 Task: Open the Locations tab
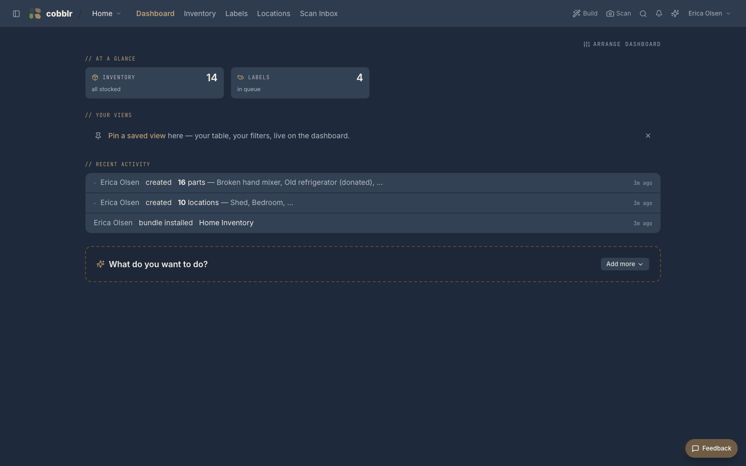coord(274,13)
